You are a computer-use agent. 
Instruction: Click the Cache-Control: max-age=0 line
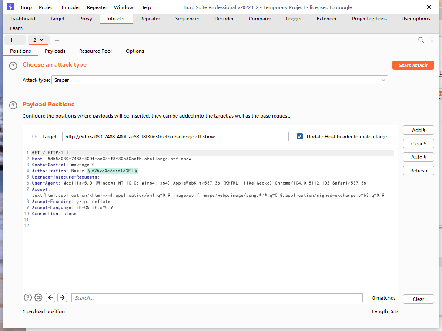(x=64, y=165)
